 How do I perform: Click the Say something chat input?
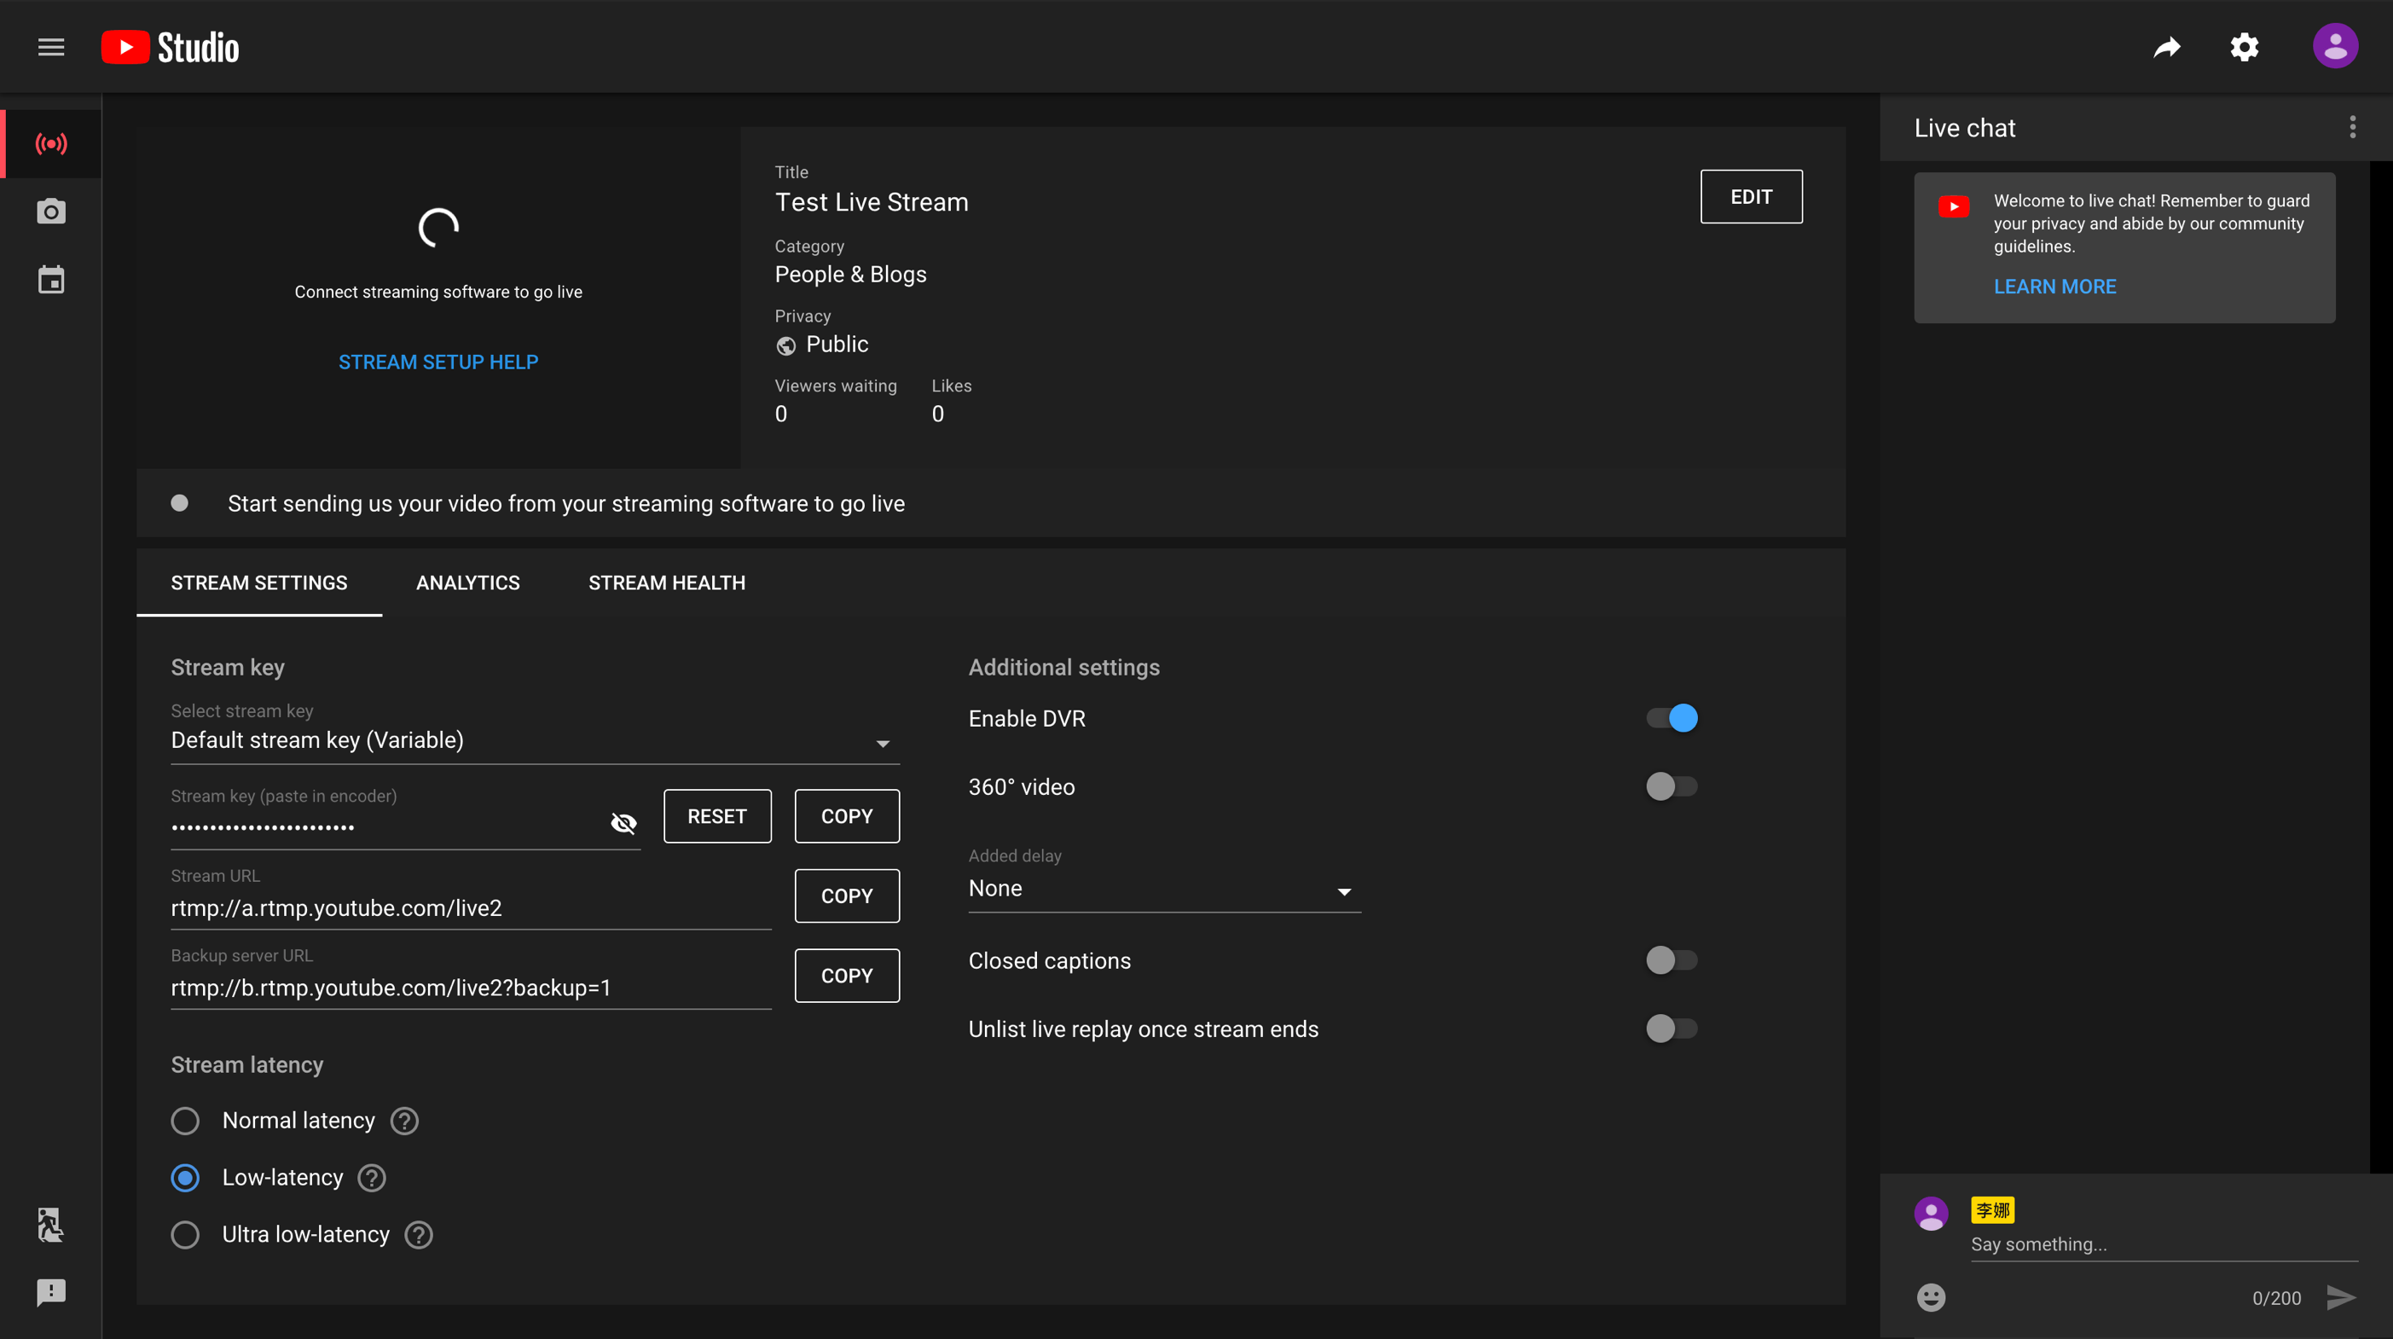(2163, 1244)
